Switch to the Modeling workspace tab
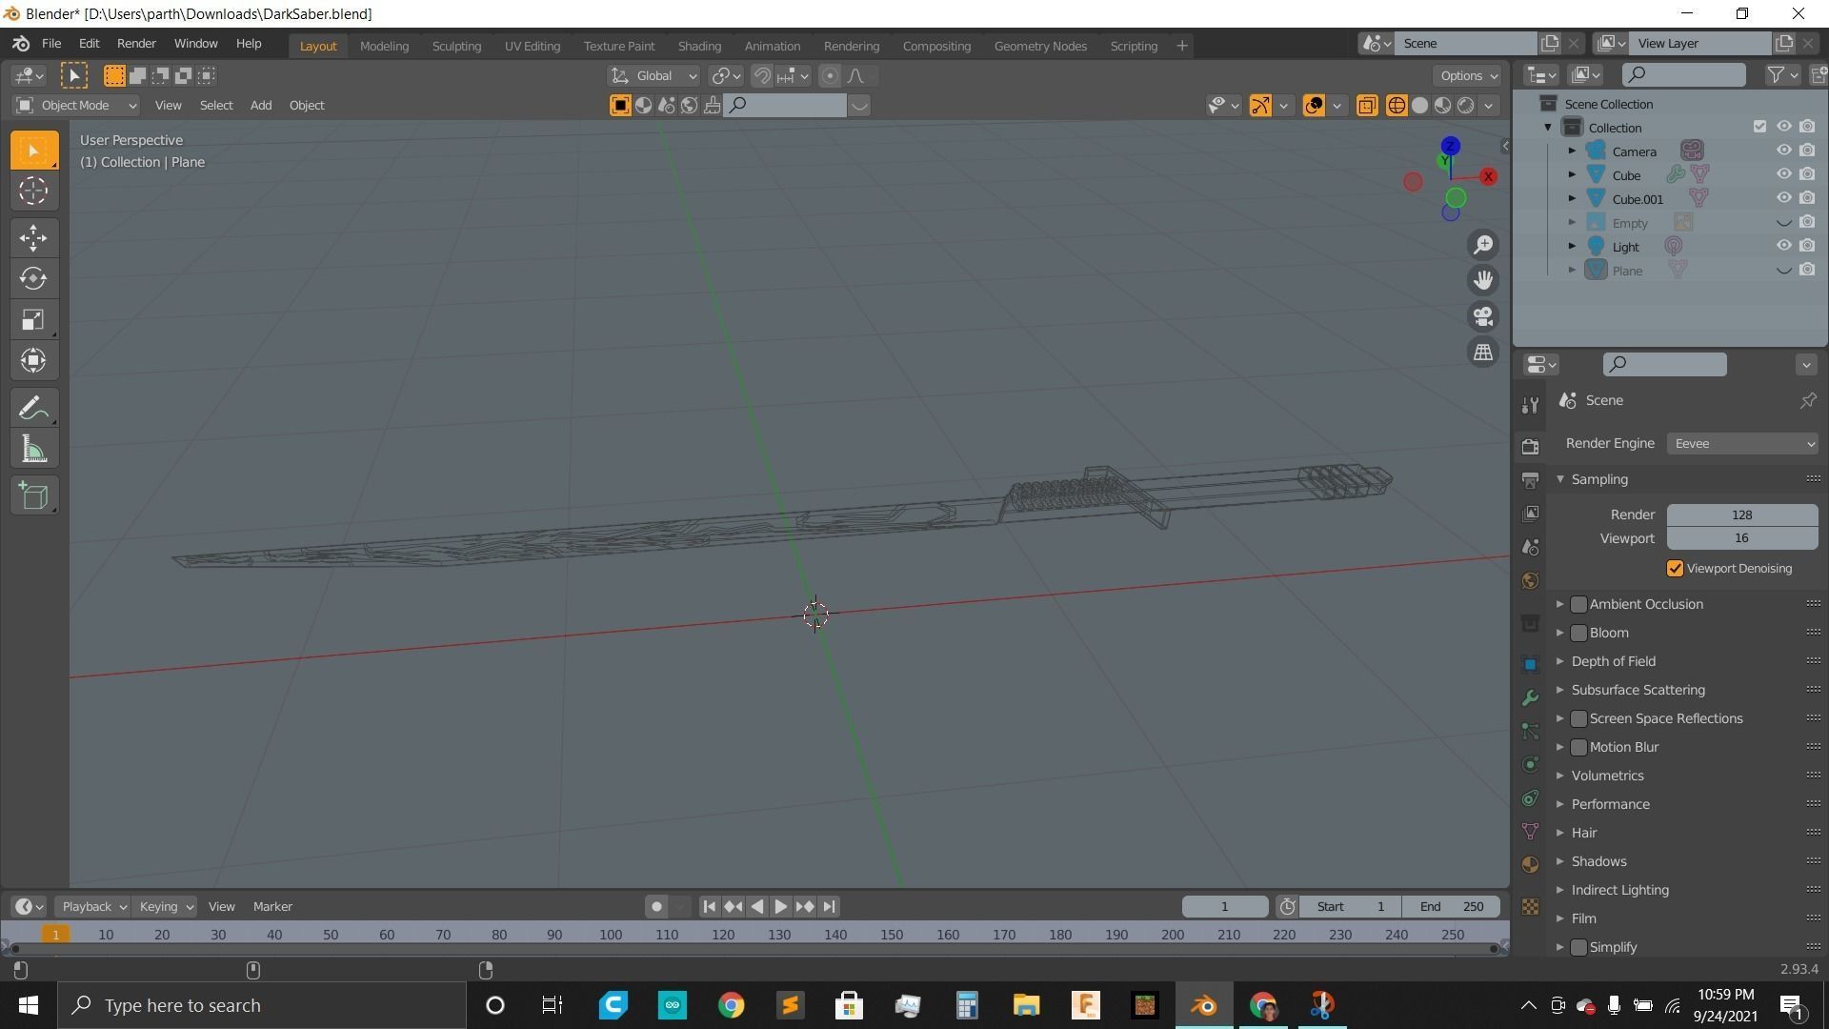1829x1029 pixels. (x=384, y=46)
